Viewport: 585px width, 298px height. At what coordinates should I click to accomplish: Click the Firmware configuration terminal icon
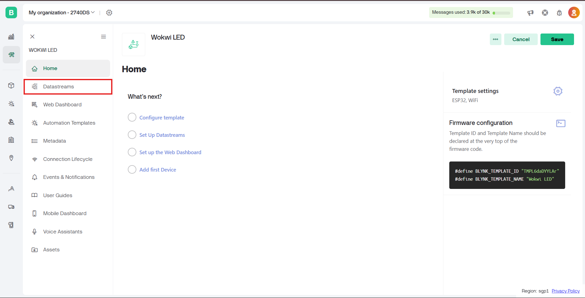(x=561, y=123)
